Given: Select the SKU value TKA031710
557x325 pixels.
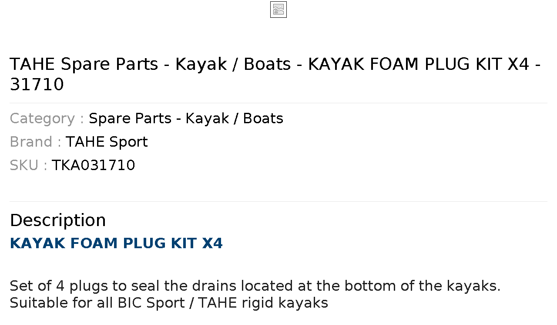Looking at the screenshot, I should 94,165.
